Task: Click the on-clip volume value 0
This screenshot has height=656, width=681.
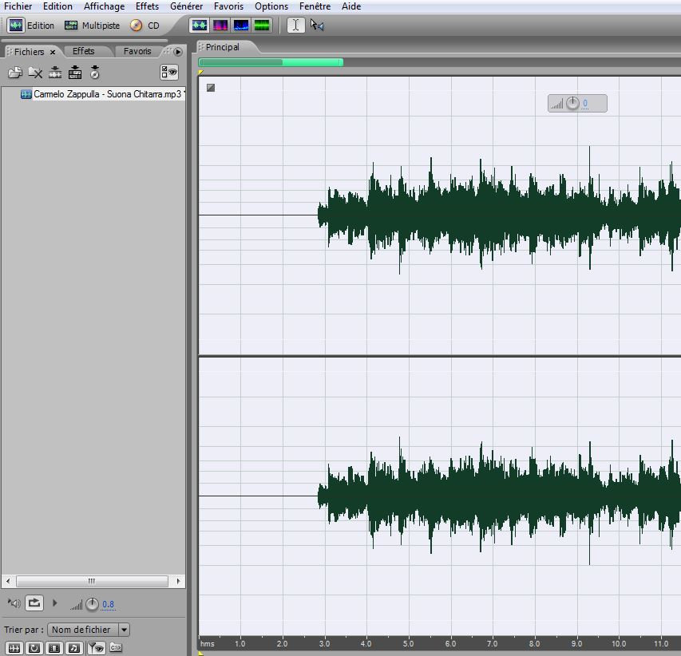Action: click(585, 103)
